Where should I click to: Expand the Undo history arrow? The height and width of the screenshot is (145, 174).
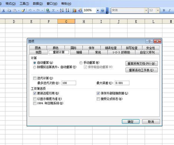click(34, 10)
